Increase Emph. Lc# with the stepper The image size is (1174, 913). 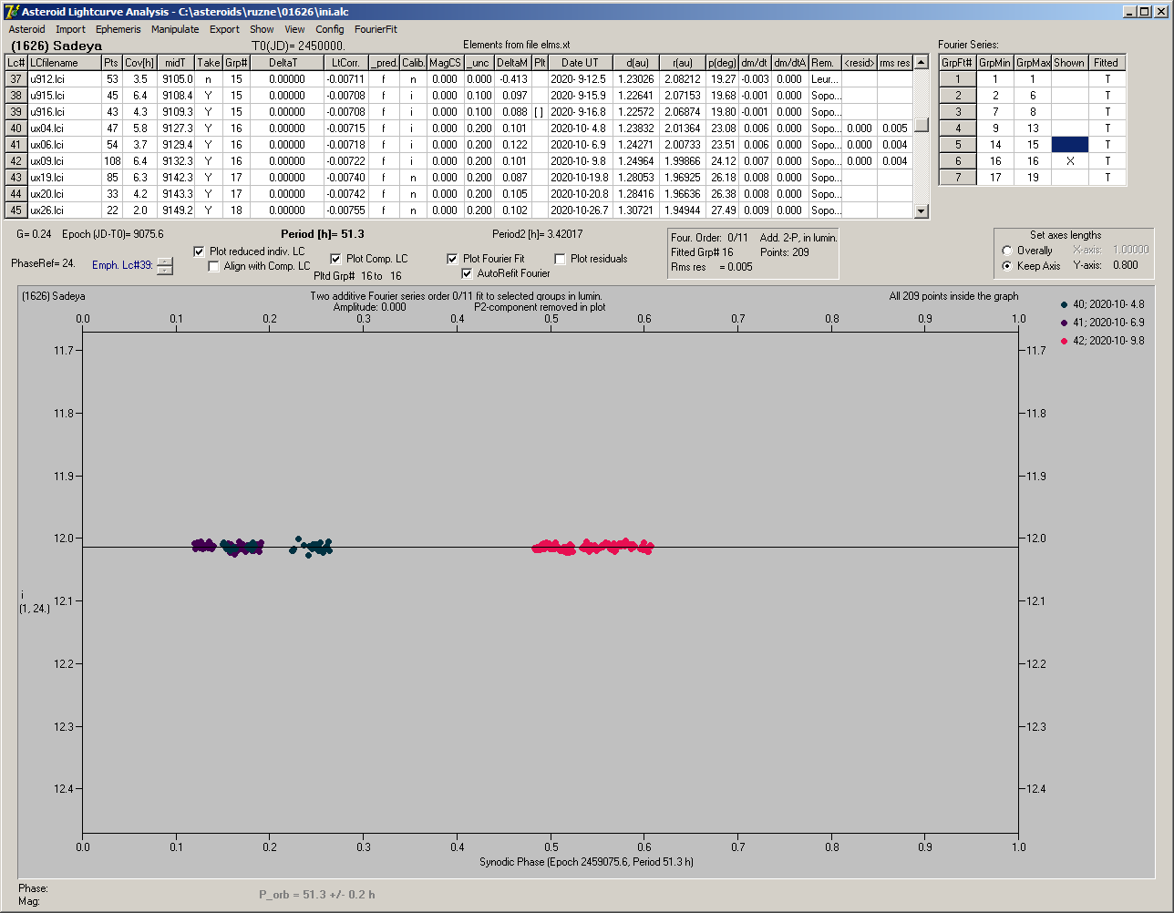164,262
